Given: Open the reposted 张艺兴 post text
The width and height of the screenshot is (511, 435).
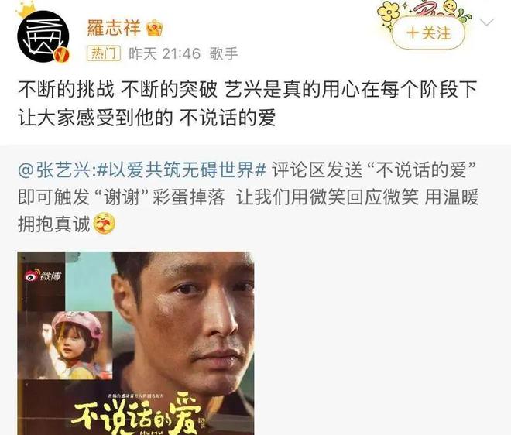Looking at the screenshot, I should pos(248,197).
